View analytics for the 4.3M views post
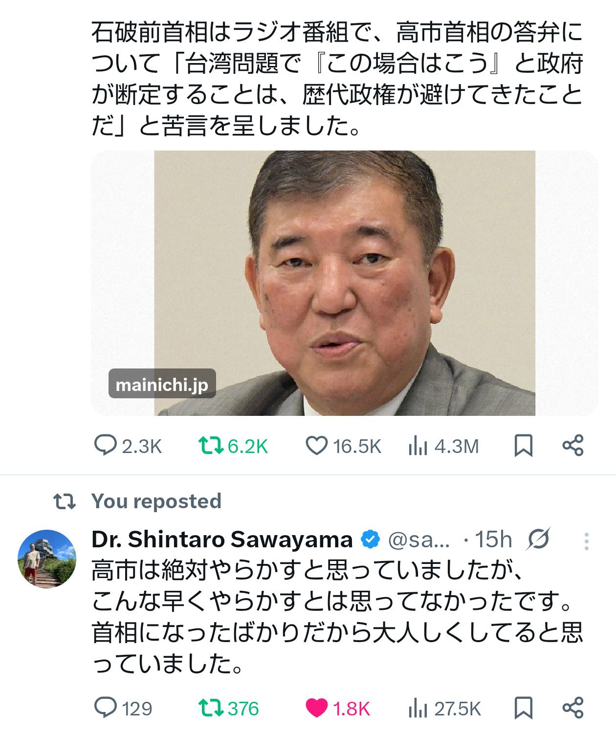616x734 pixels. (x=418, y=446)
